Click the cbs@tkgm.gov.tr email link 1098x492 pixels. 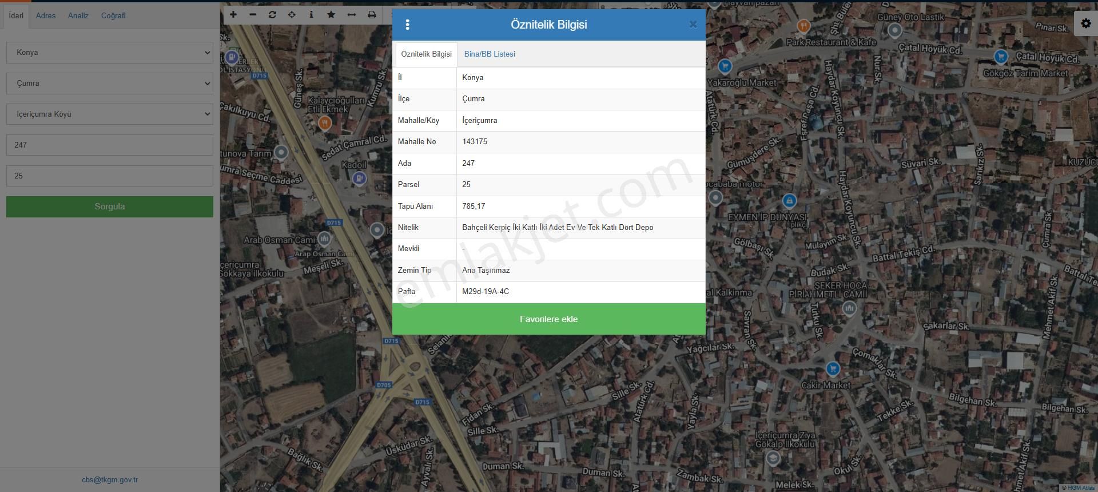110,480
